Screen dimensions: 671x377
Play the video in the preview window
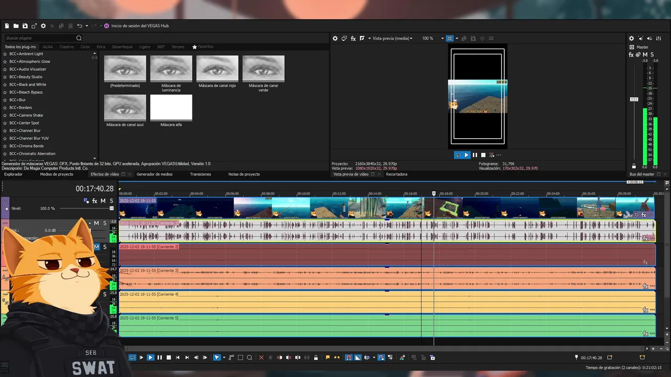pyautogui.click(x=467, y=155)
